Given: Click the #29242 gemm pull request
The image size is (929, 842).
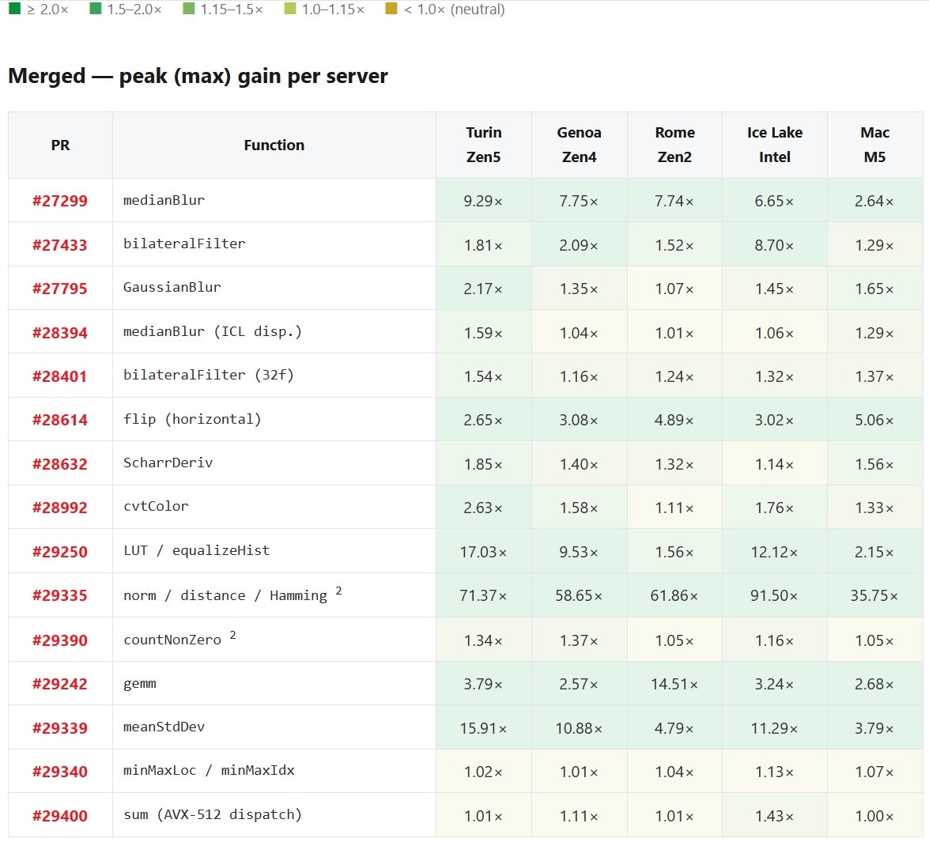Looking at the screenshot, I should point(60,684).
